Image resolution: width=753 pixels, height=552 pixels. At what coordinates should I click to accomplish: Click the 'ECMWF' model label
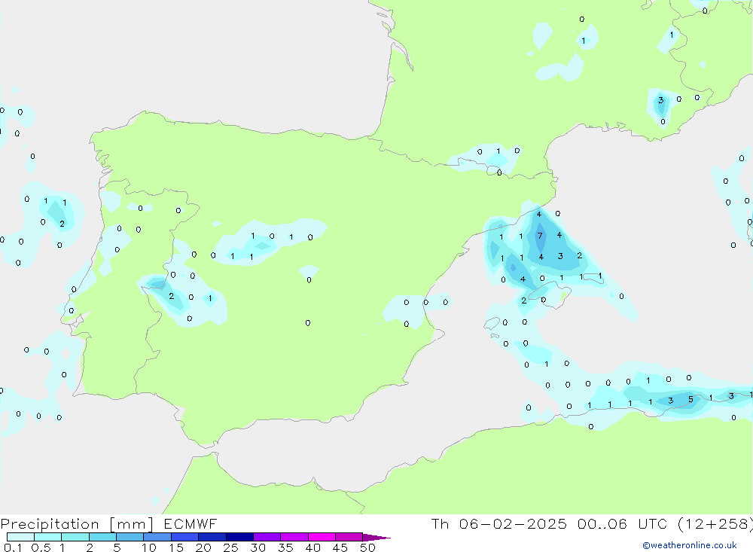coord(191,523)
